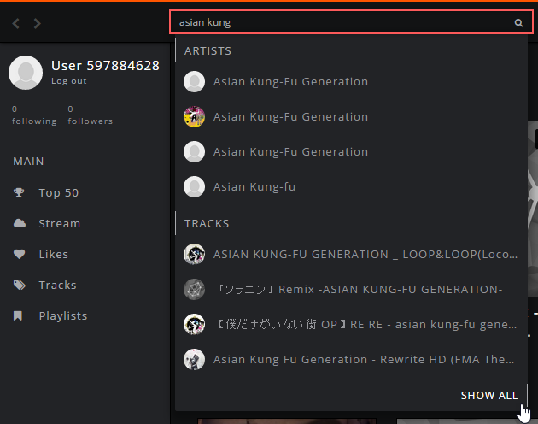The width and height of the screenshot is (538, 424).
Task: Click the Playlists bookmark icon
Action: coord(19,316)
